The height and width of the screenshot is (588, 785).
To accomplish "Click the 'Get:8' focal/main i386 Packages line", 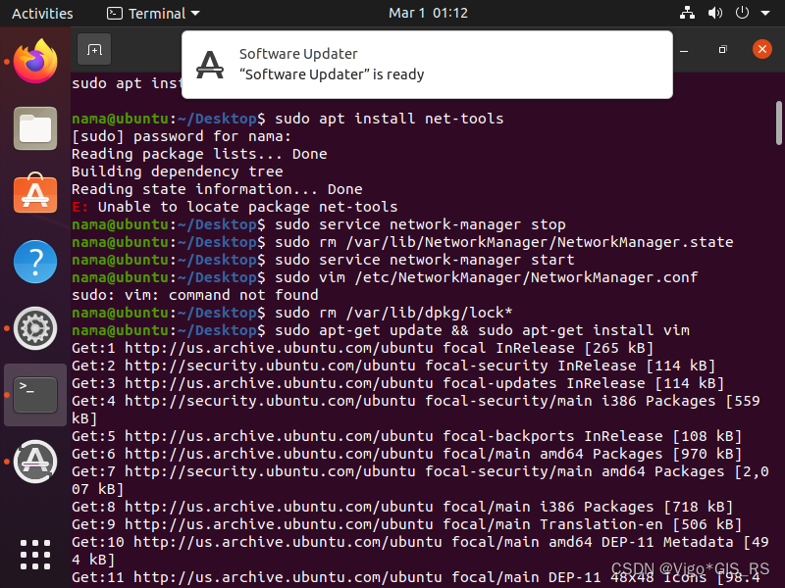I will pyautogui.click(x=402, y=507).
